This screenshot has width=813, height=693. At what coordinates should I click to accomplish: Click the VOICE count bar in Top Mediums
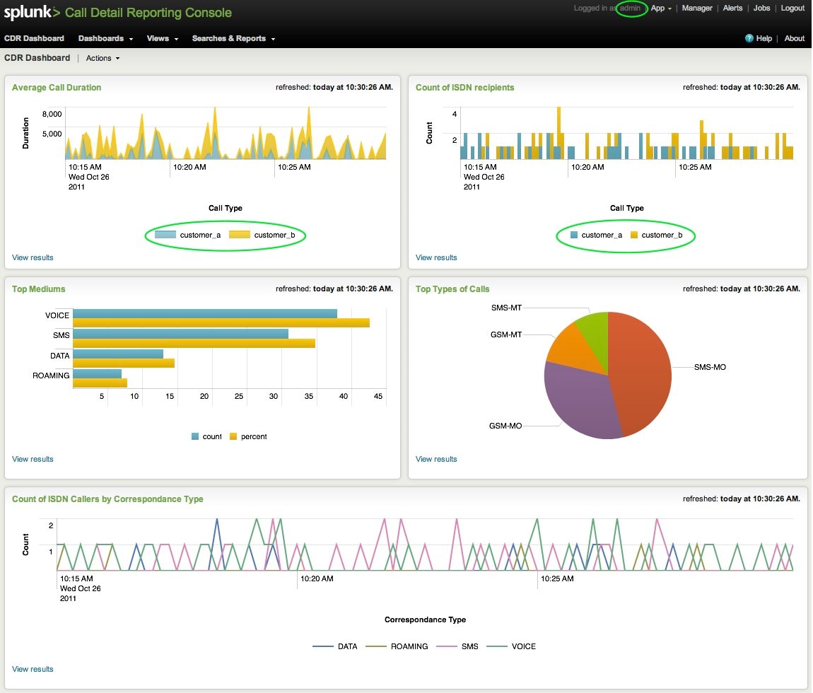[205, 313]
